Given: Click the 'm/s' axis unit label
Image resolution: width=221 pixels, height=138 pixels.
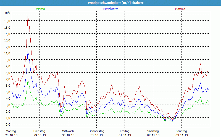Looking at the screenshot, I should click(x=8, y=13).
